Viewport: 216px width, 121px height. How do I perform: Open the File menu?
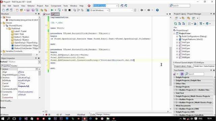click(4, 6)
